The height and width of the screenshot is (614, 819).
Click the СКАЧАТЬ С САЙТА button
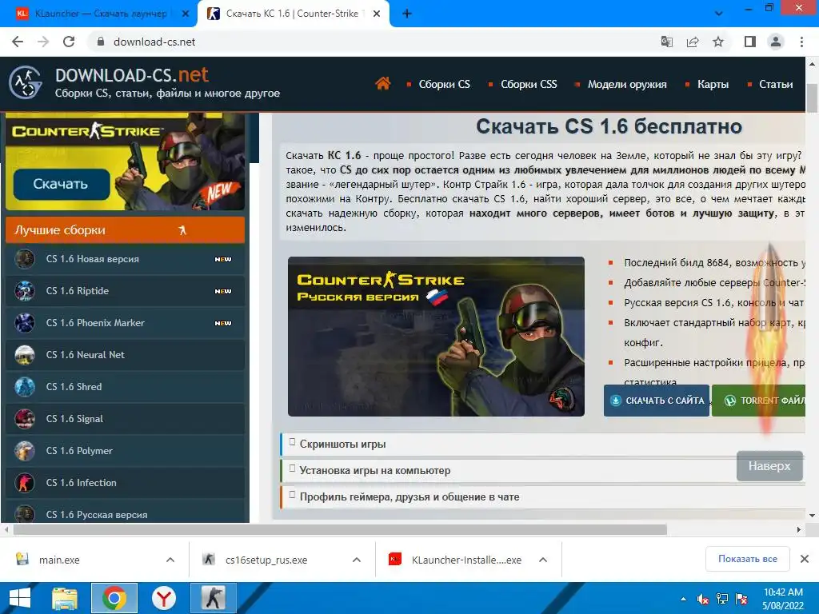tap(657, 401)
